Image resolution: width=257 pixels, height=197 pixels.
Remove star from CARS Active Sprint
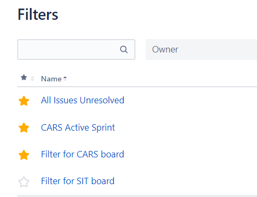pyautogui.click(x=24, y=128)
